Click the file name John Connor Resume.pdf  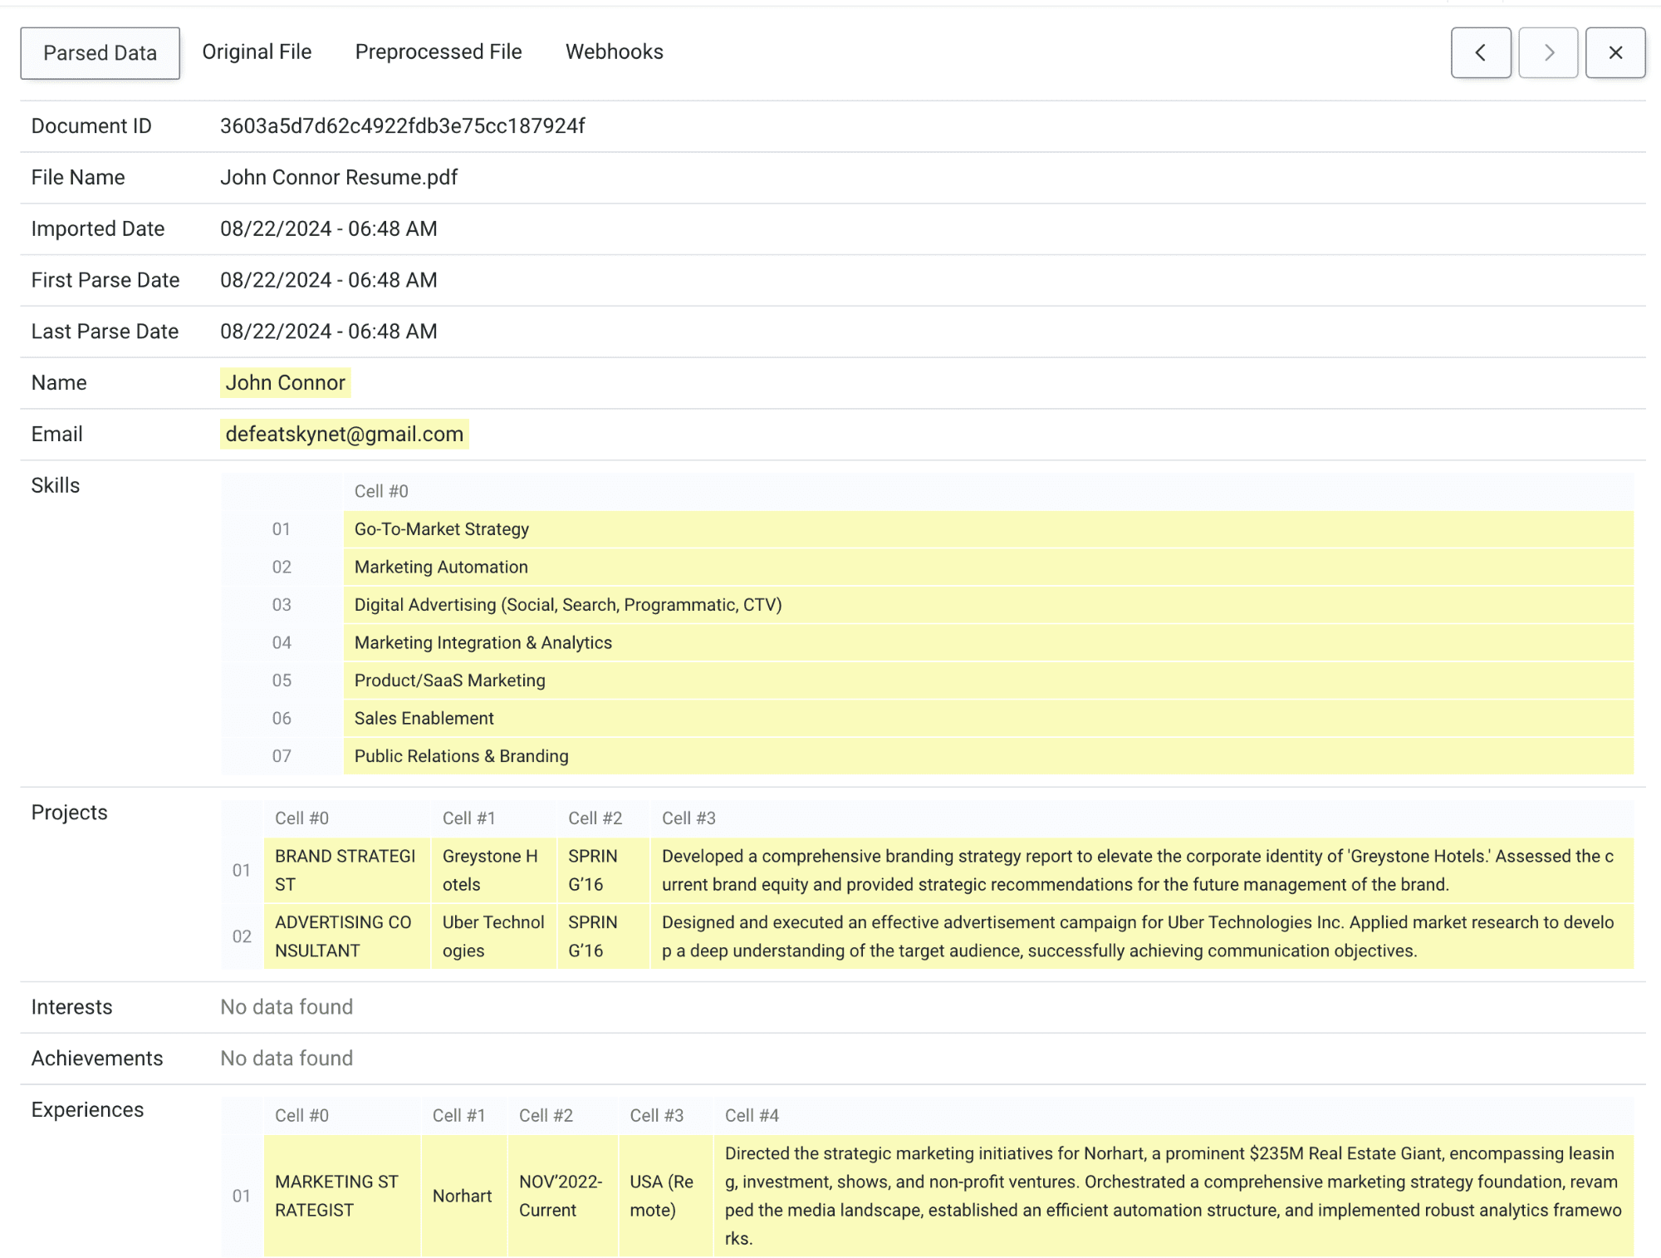pos(338,177)
